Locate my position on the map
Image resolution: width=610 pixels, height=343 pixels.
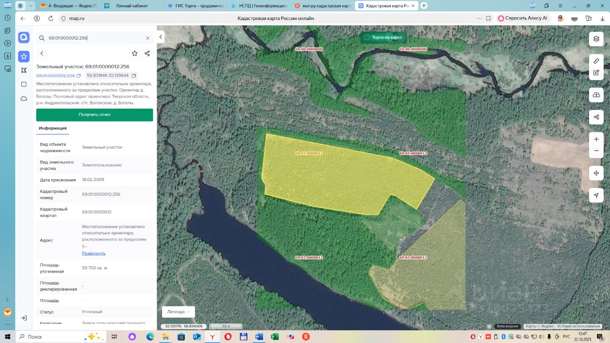pos(596,195)
